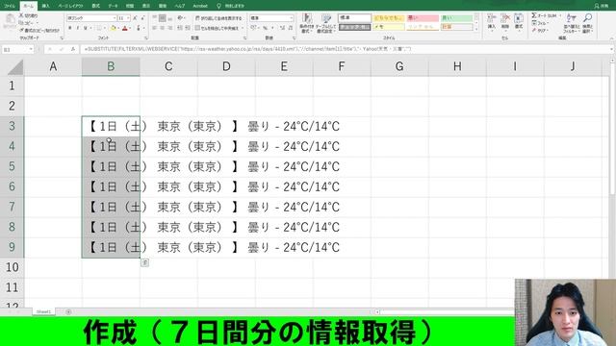Click decrease indent icon

click(180, 28)
